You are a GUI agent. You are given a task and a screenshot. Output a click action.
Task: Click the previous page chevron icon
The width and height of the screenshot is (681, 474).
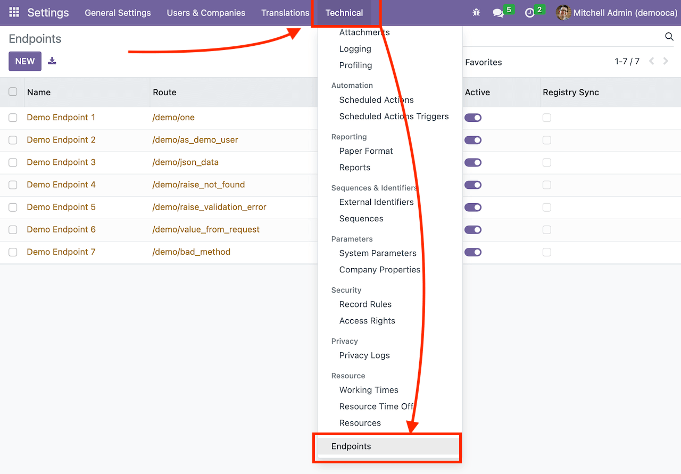[x=652, y=61]
